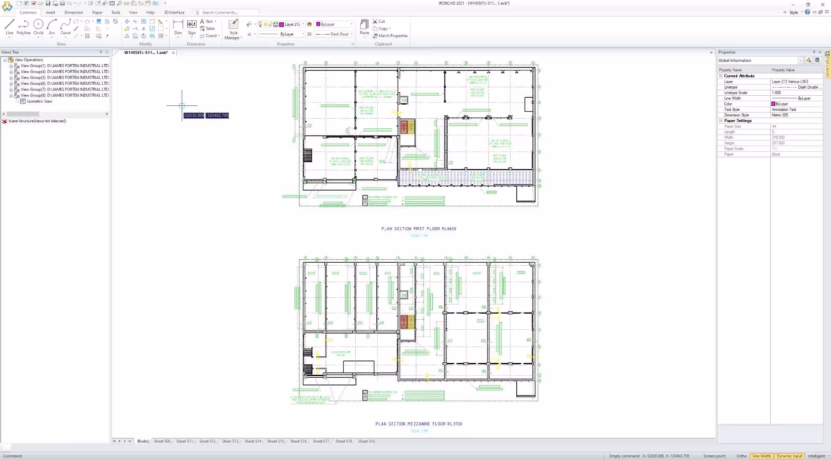Select the Line drawing tool
Viewport: 831px width, 460px height.
click(x=9, y=27)
